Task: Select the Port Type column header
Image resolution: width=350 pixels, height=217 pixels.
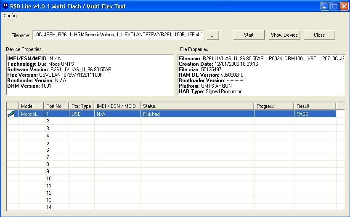Action: click(x=82, y=106)
